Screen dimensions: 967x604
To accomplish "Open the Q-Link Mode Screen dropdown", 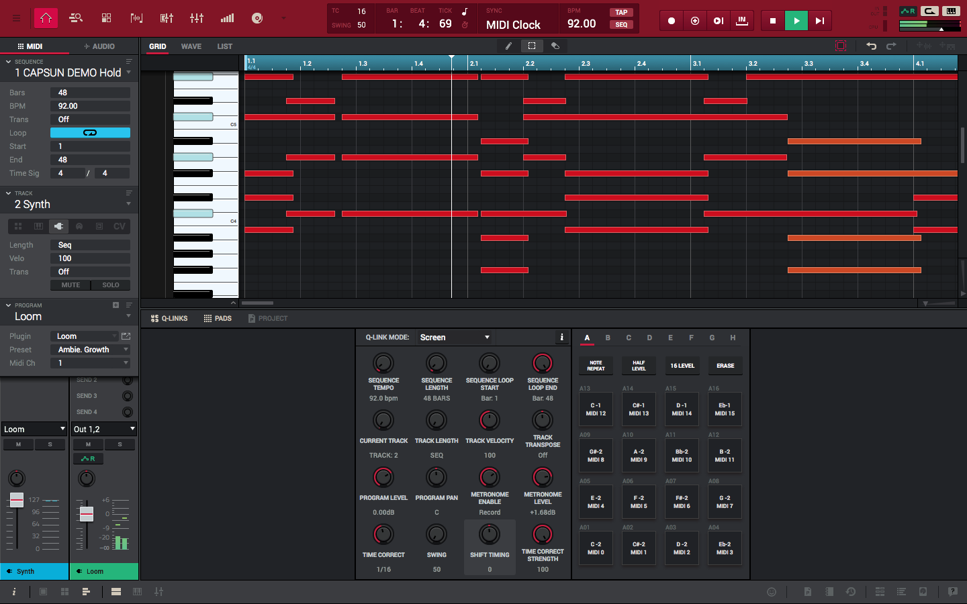I will click(x=455, y=338).
